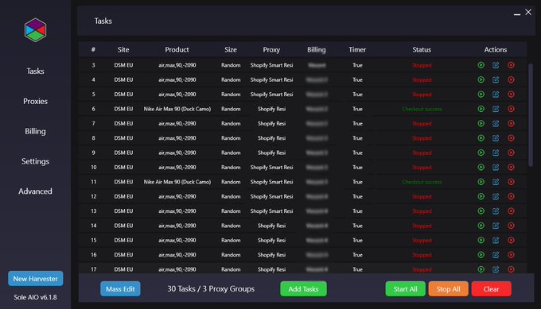Click the Site column header
Screen dimensions: 541x309
pos(123,49)
